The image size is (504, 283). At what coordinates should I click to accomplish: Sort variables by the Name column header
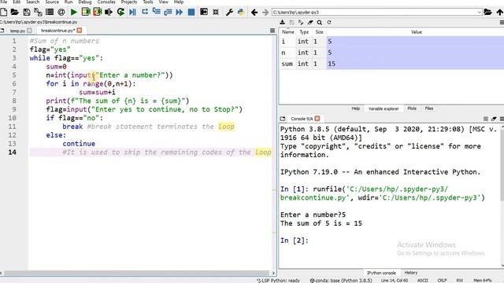pos(288,31)
